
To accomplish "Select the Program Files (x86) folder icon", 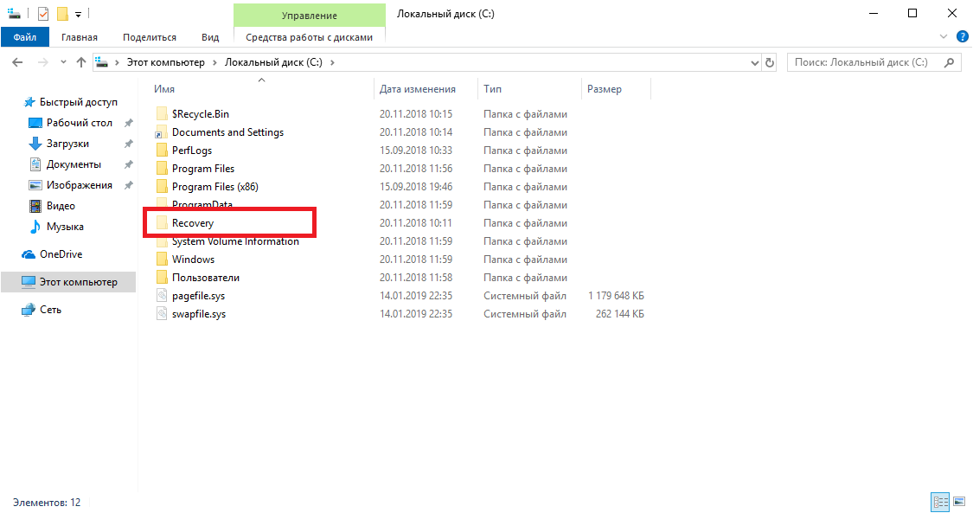I will (162, 186).
